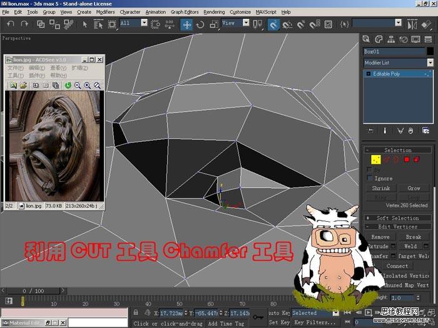Click the Chamfer settings box

[394, 256]
